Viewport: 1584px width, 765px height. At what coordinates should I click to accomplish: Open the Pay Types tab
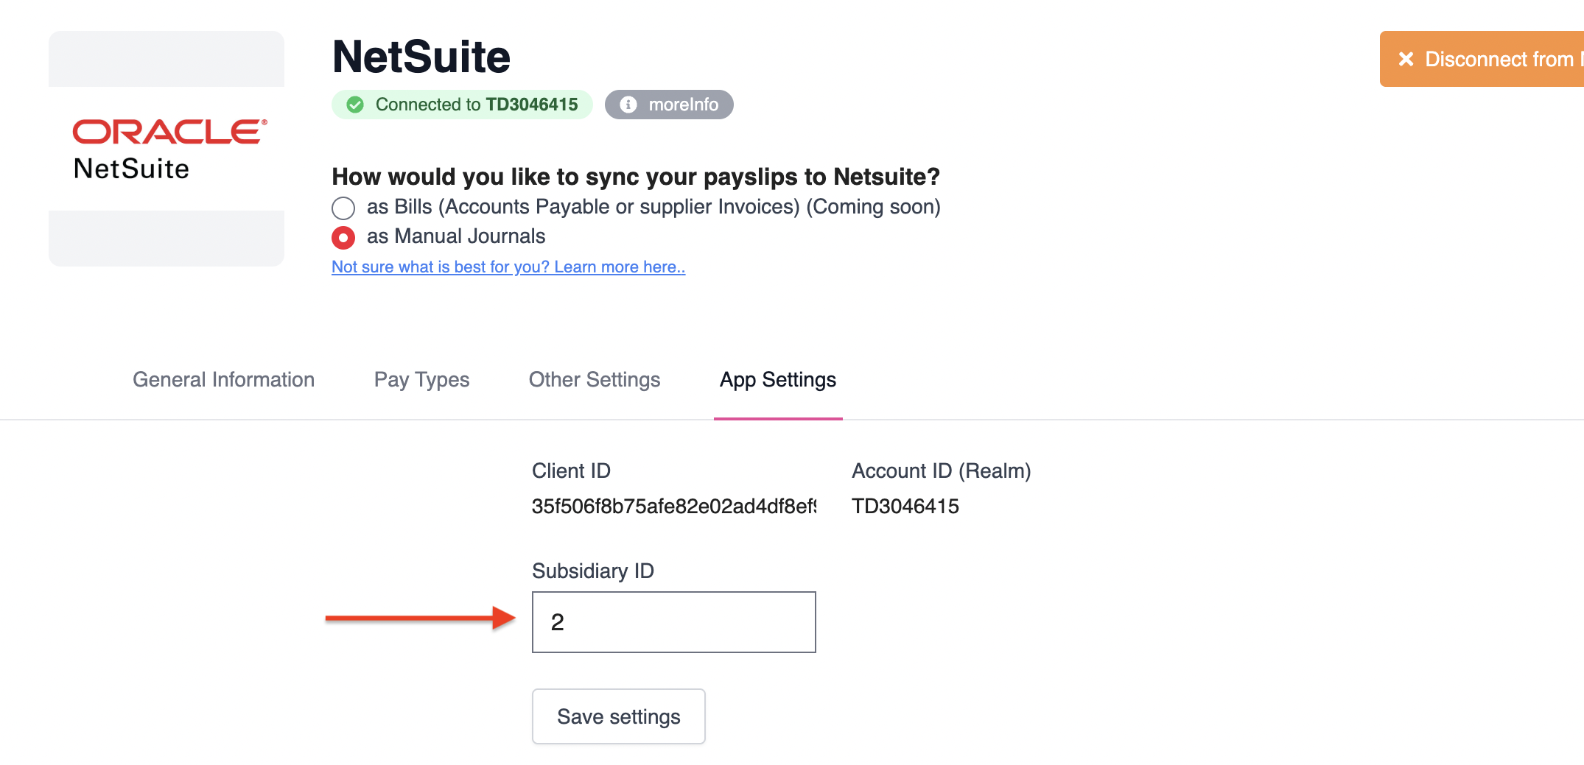(x=421, y=380)
